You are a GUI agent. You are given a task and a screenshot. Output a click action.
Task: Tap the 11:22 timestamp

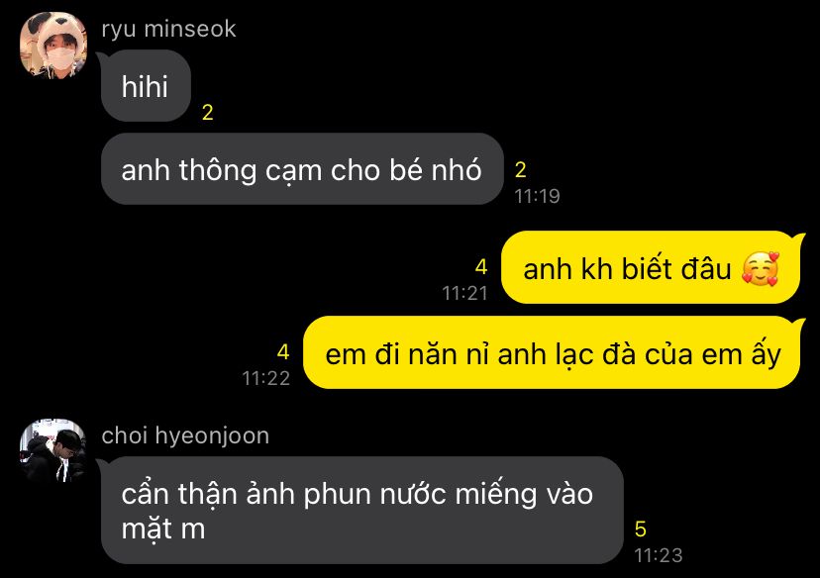[x=266, y=378]
